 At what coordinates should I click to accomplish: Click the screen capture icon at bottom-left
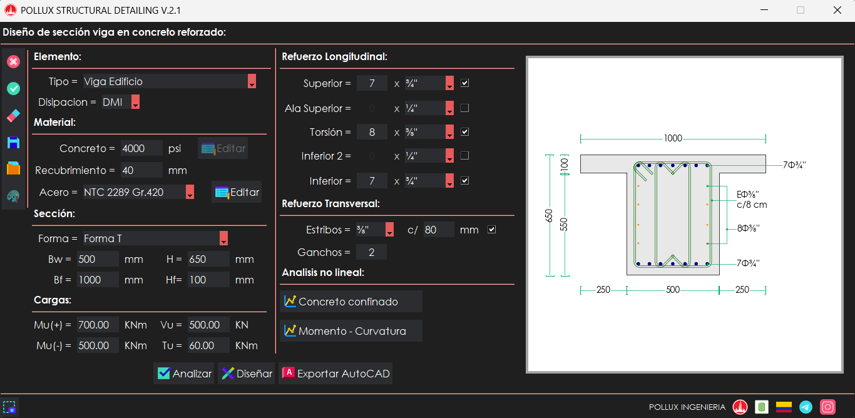tap(9, 407)
